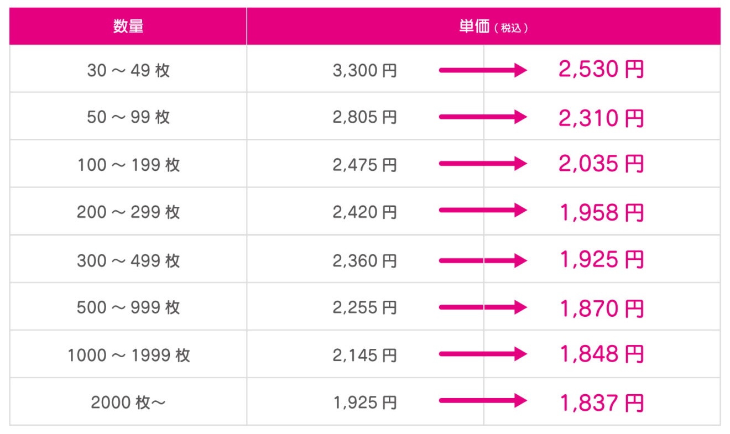This screenshot has width=730, height=434.
Task: Click the arrow pointing to 1,870円
Action: [x=483, y=307]
